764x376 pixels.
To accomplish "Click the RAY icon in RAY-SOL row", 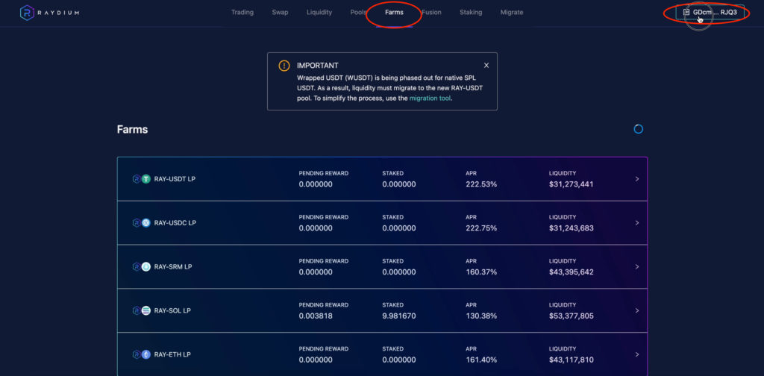I will 137,310.
